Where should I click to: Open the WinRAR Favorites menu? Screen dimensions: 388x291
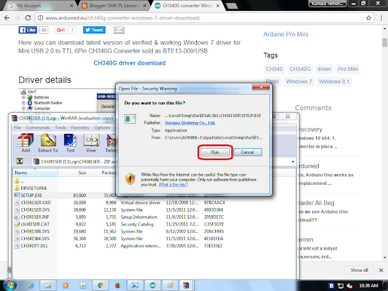[80, 127]
